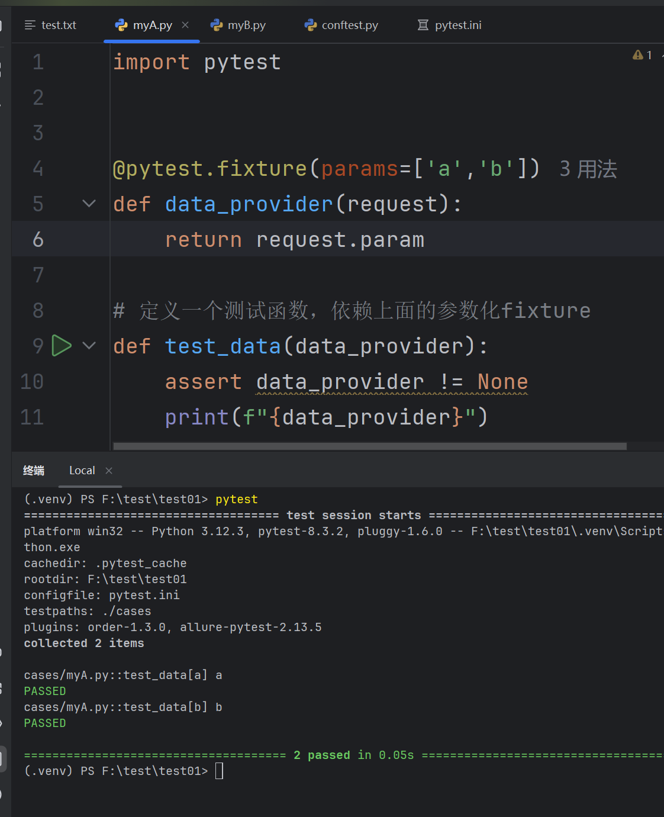
Task: Click 'cases/myA.py::test_data[a] a' terminal output
Action: coord(123,675)
